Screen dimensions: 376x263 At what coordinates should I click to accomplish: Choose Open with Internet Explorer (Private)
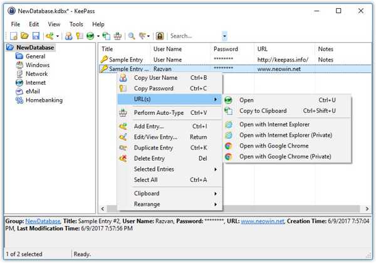[287, 135]
